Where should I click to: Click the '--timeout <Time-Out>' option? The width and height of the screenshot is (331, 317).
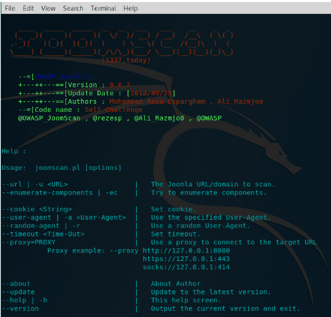[x=43, y=234]
